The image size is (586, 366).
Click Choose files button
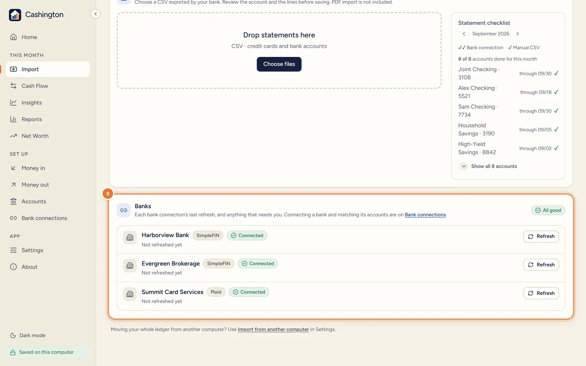click(x=279, y=64)
